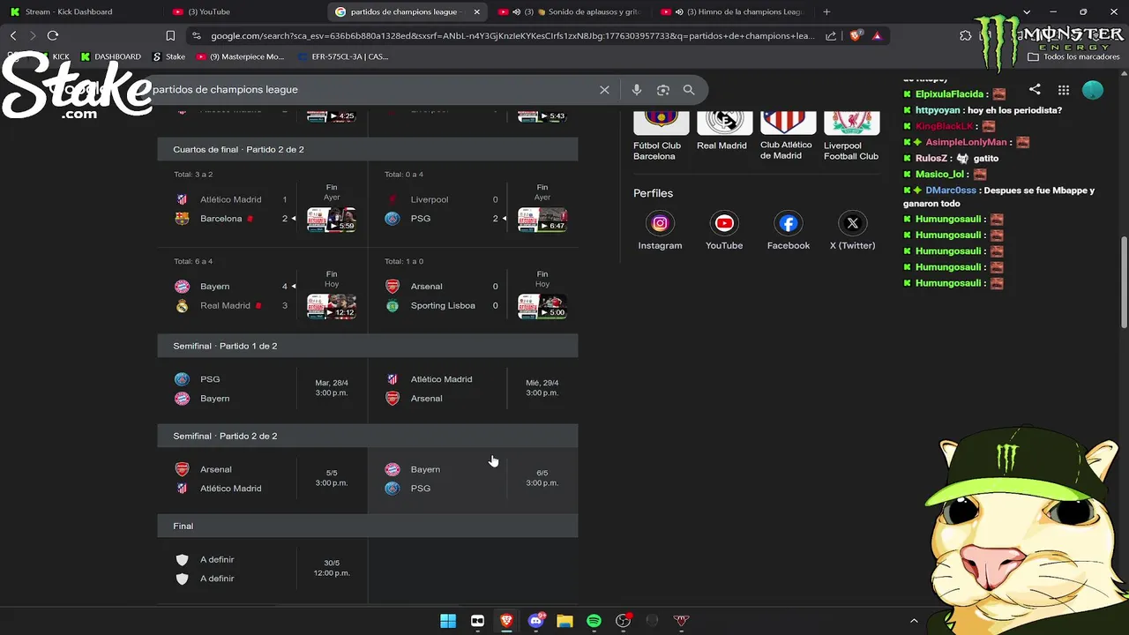Open YouTube profile icon

[x=724, y=223]
